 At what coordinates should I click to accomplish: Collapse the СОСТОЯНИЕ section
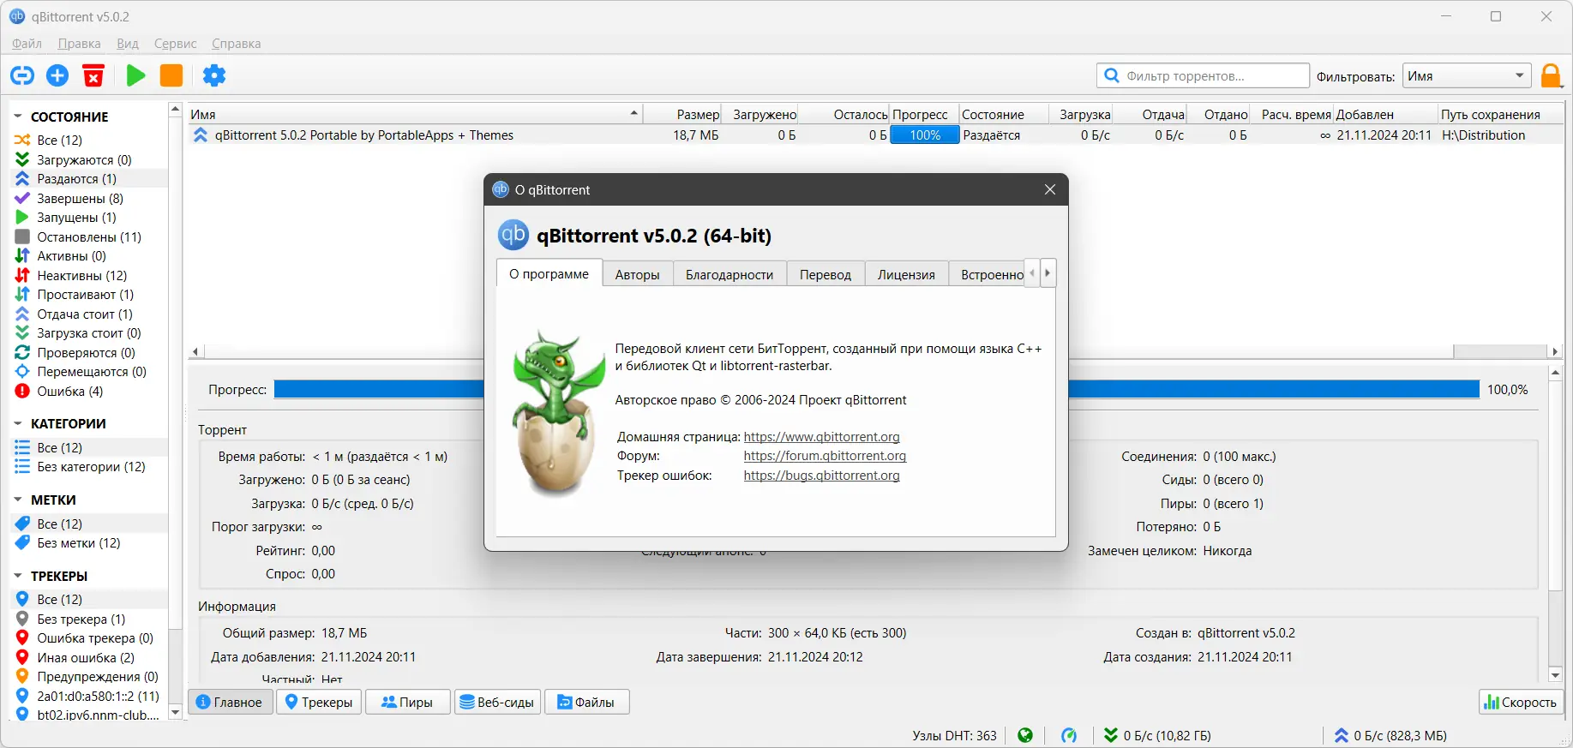pyautogui.click(x=18, y=116)
